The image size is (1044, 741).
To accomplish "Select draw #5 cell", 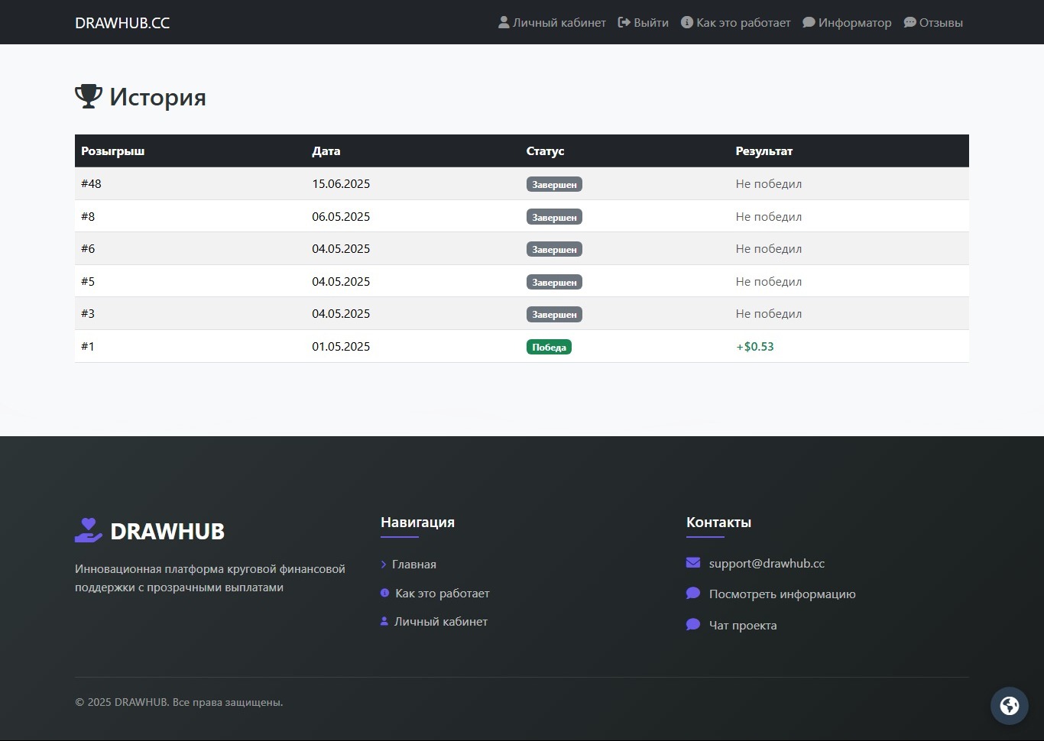I will [88, 281].
